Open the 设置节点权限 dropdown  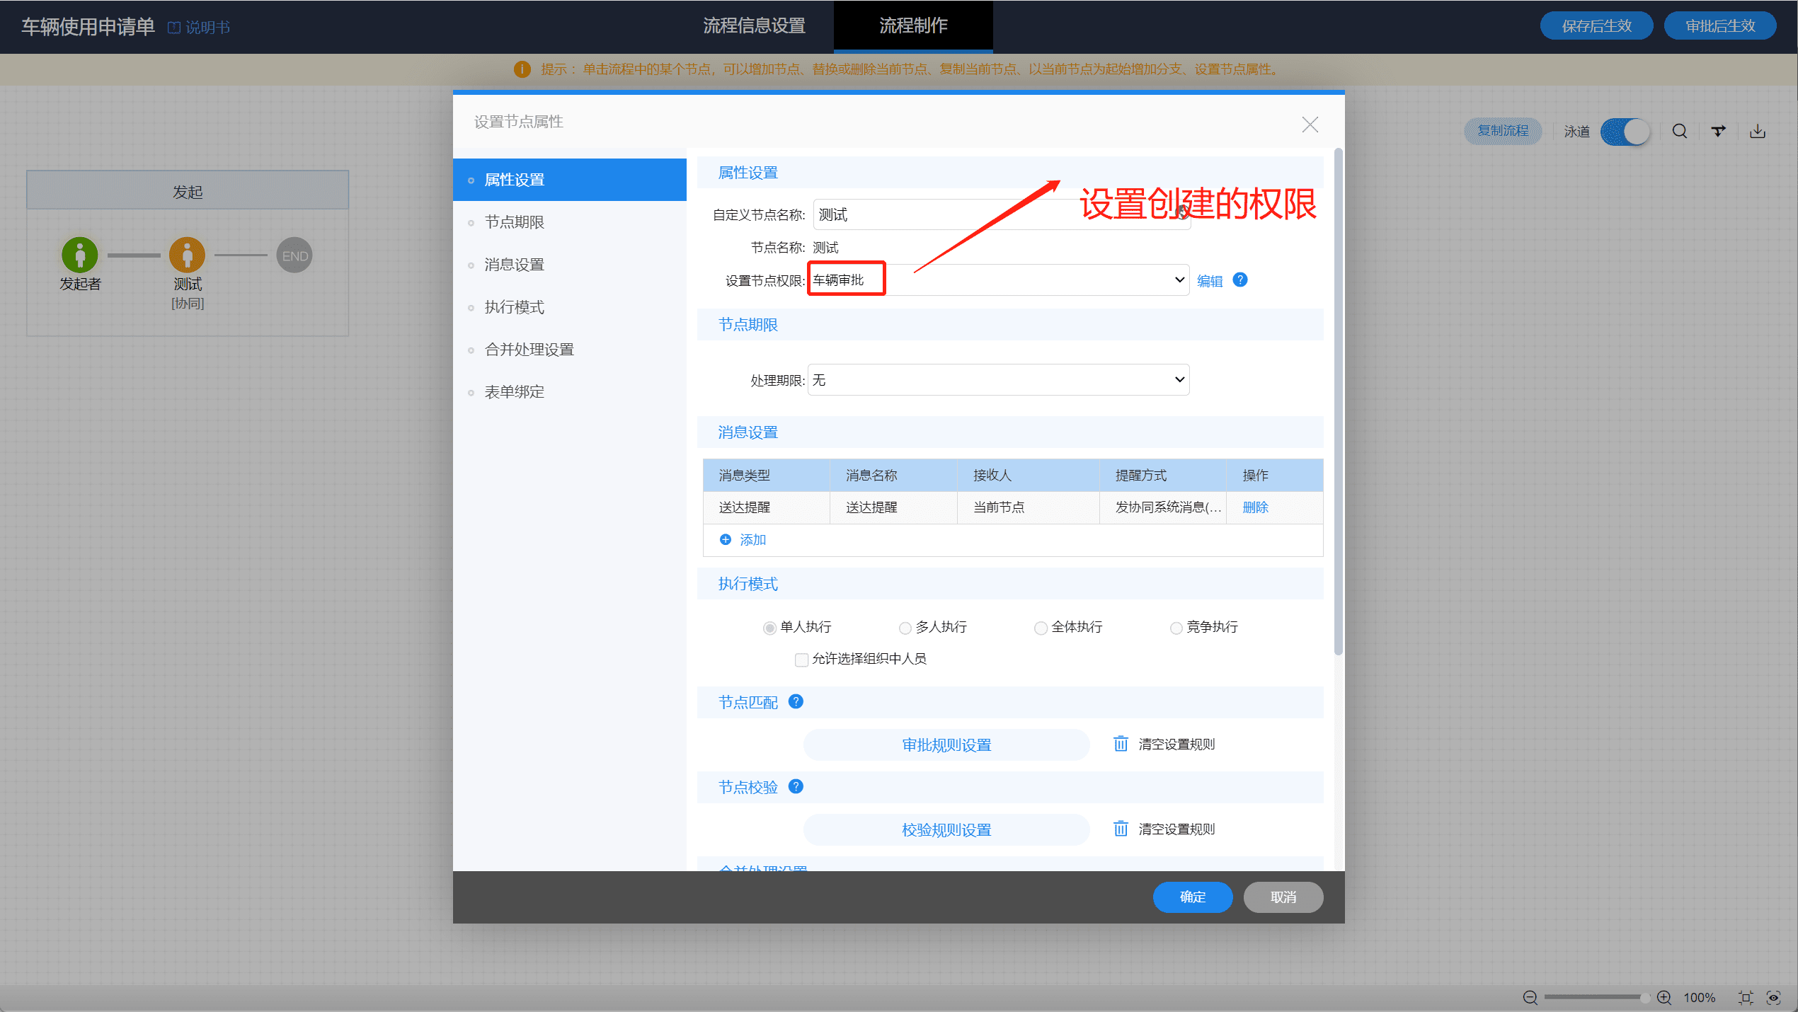click(x=998, y=280)
